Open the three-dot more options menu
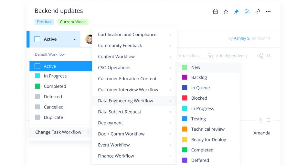The width and height of the screenshot is (307, 165). (x=268, y=12)
